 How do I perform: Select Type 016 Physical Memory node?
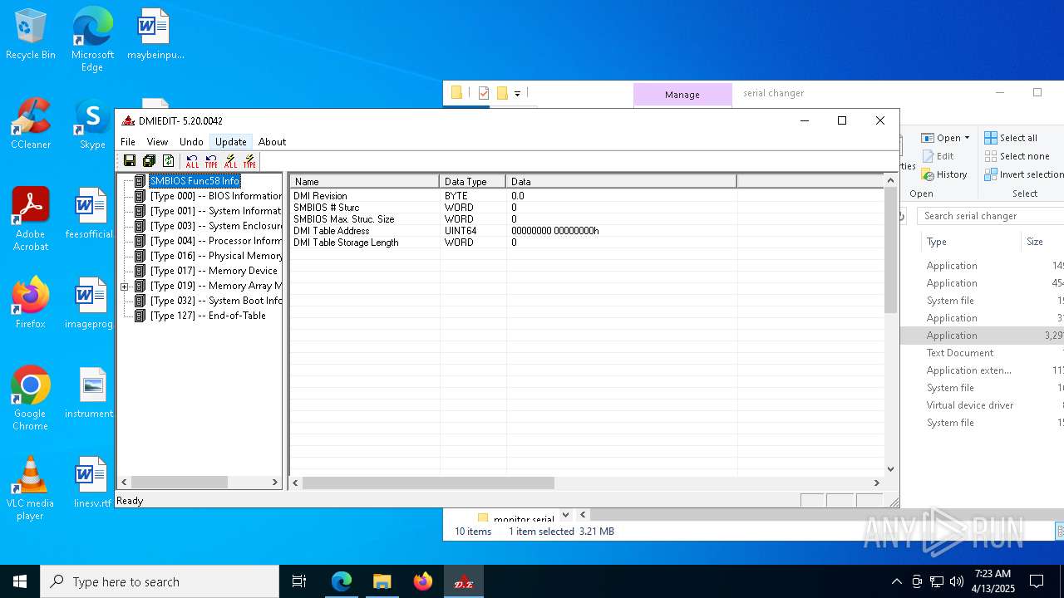[x=216, y=256]
